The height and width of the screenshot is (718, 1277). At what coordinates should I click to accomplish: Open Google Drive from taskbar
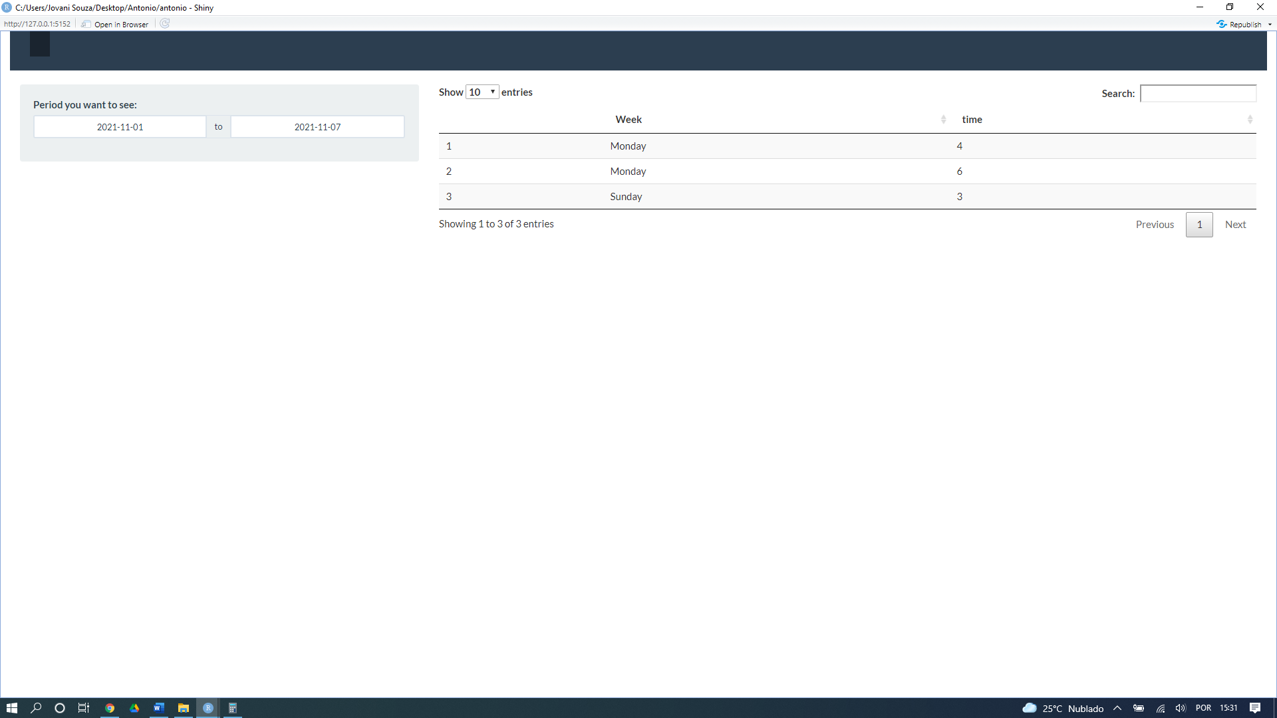pos(134,708)
